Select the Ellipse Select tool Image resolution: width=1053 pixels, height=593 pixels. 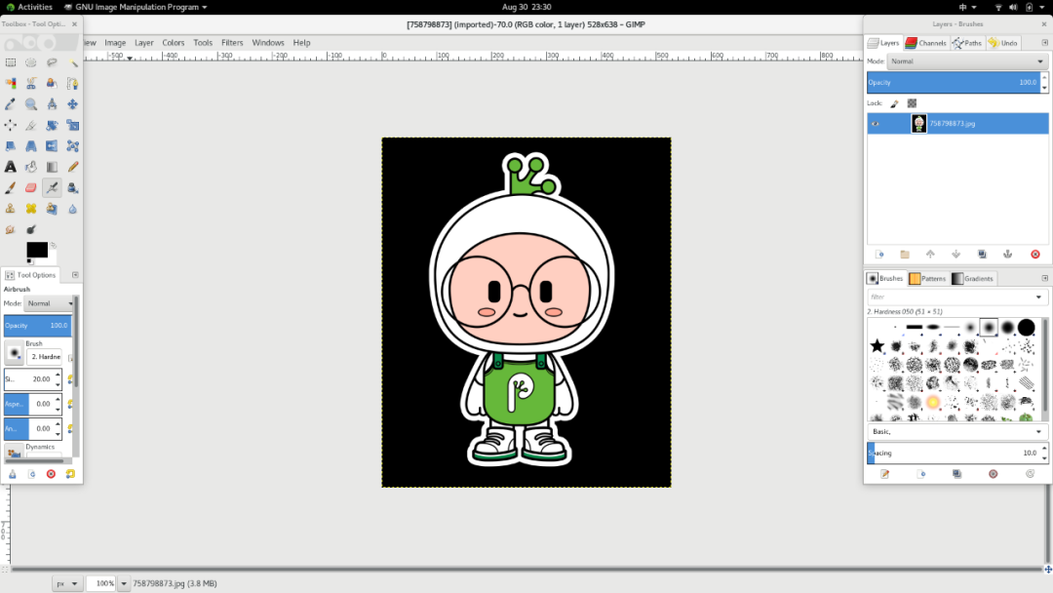tap(31, 62)
